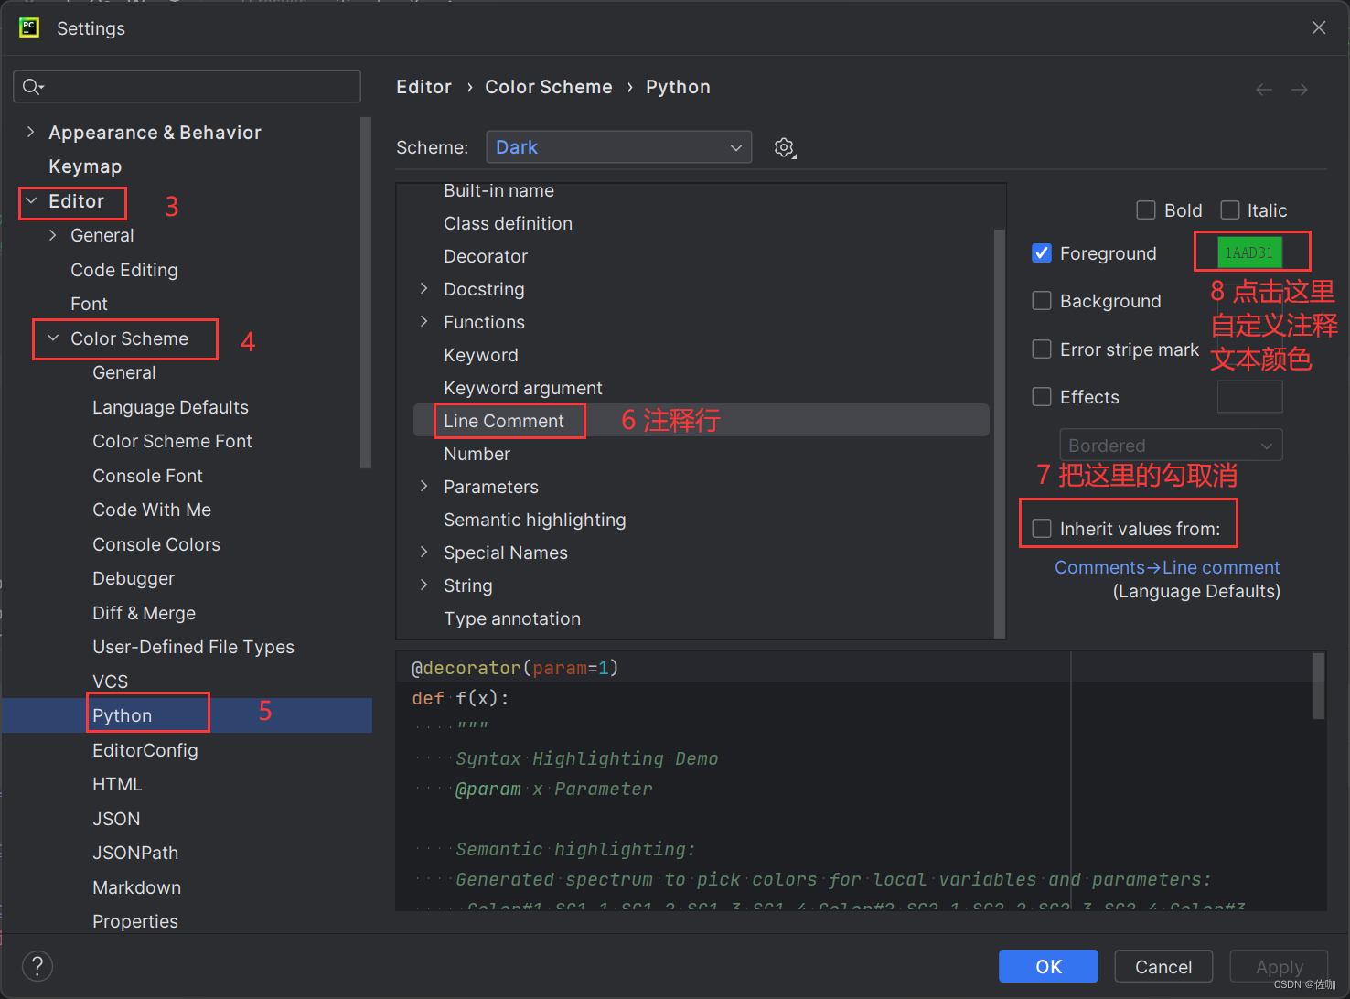This screenshot has height=999, width=1350.
Task: Select Debugger color scheme item
Action: 134,578
